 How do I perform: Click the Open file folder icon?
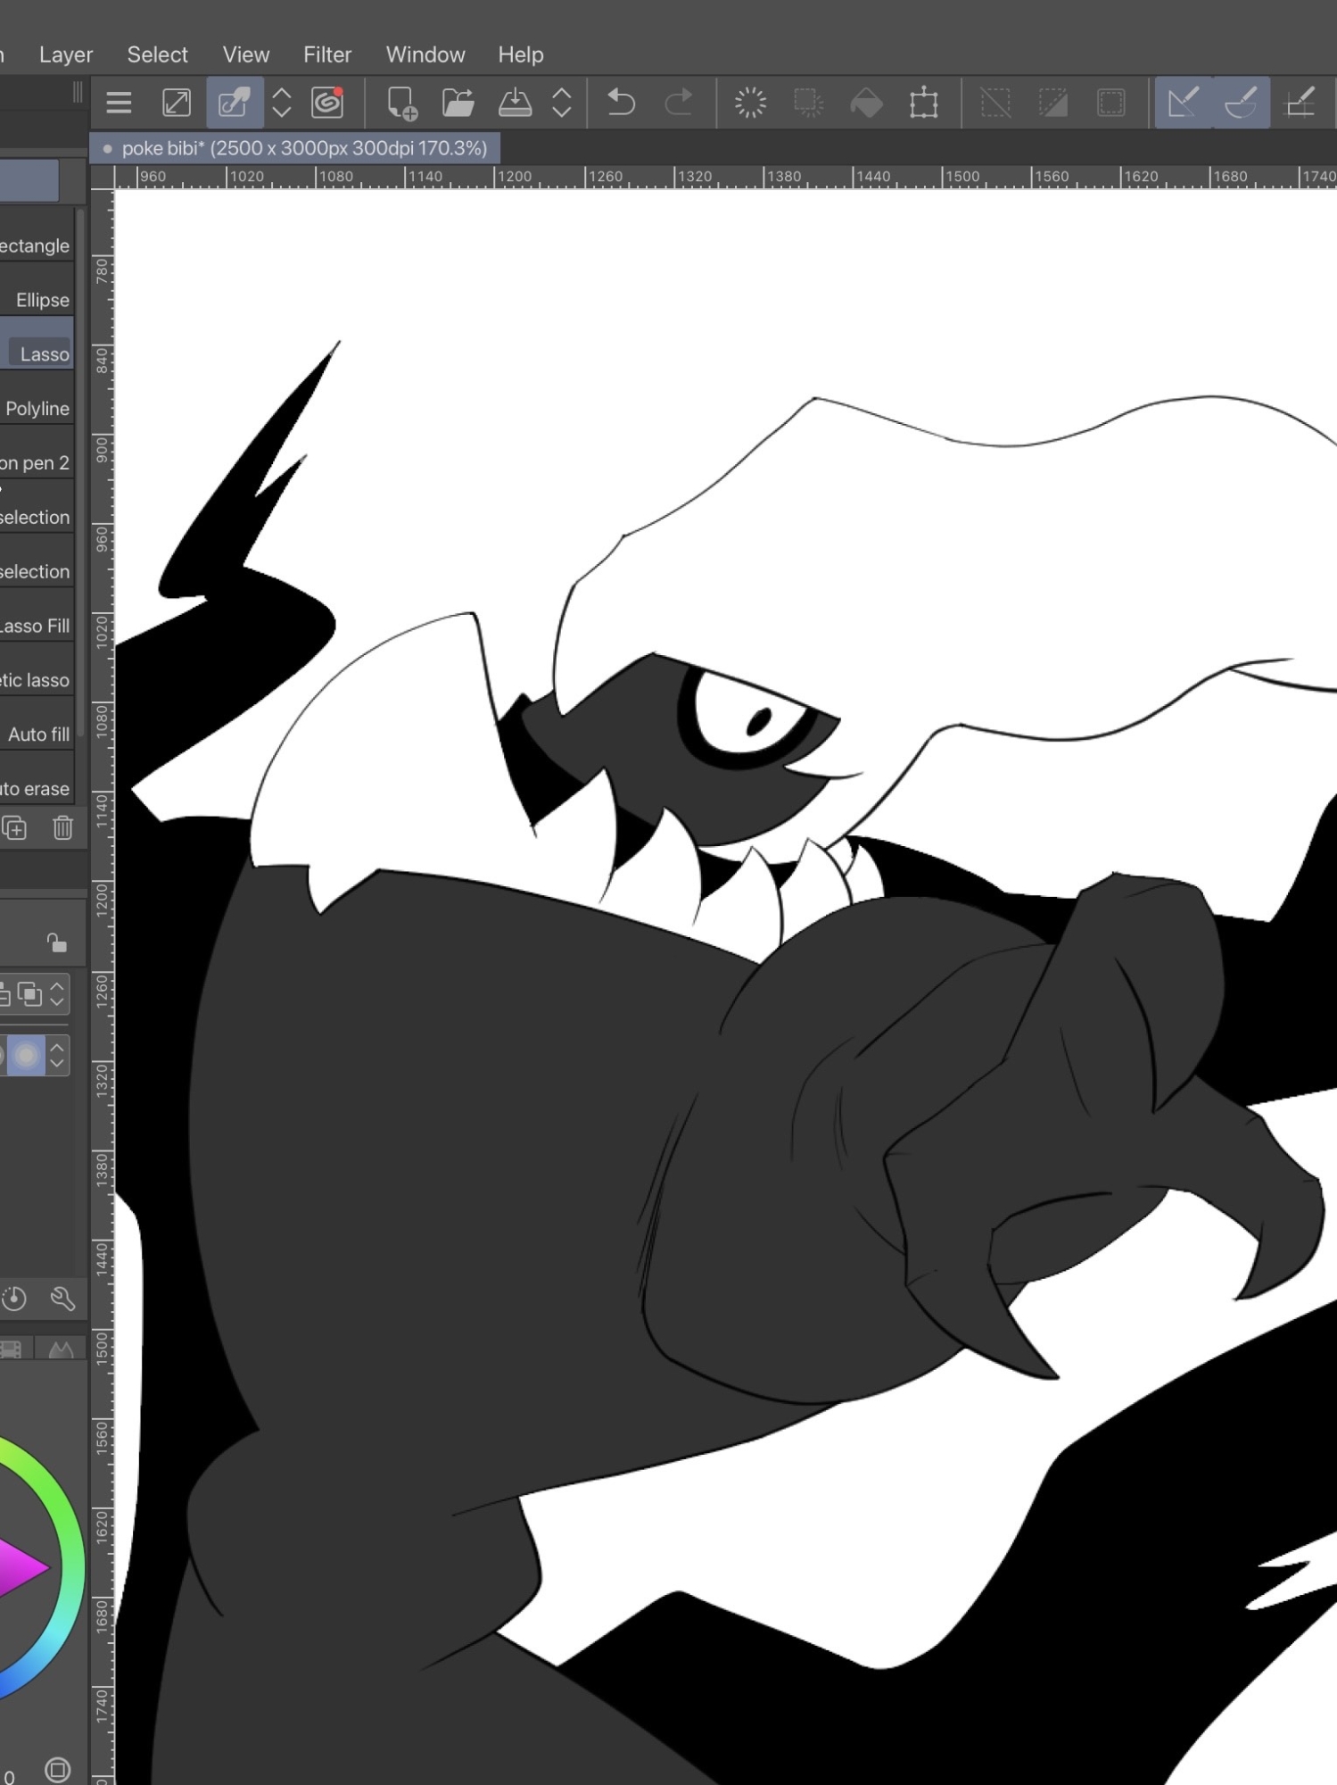coord(458,104)
